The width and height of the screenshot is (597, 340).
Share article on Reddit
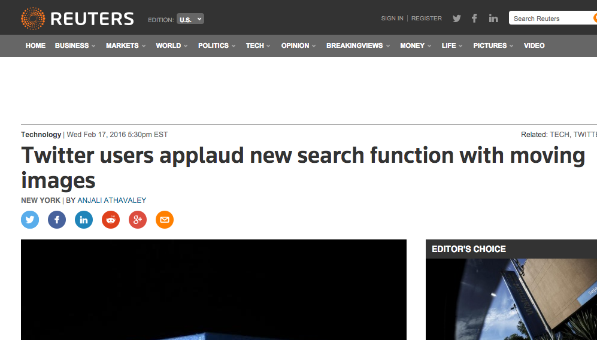coord(111,220)
